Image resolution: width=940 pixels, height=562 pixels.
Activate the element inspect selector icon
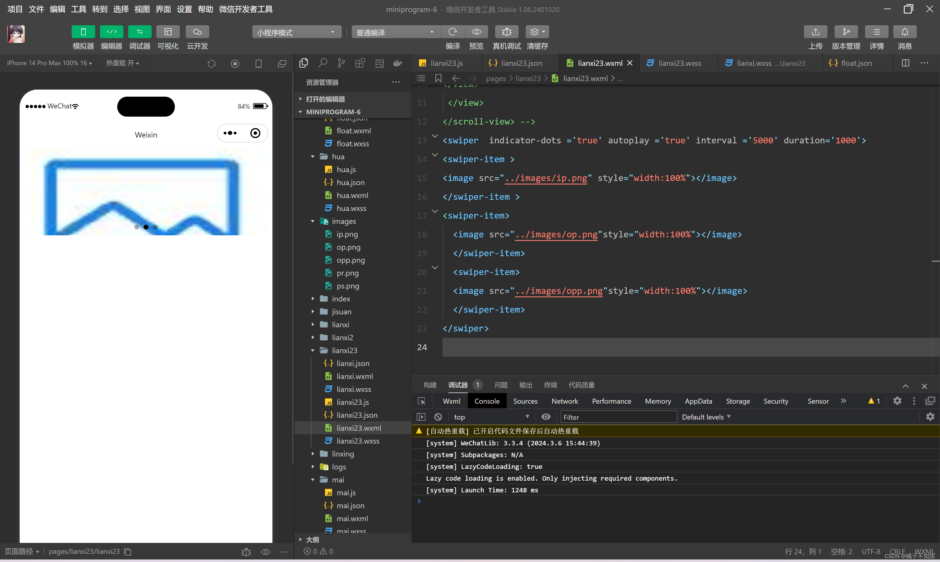coord(422,401)
